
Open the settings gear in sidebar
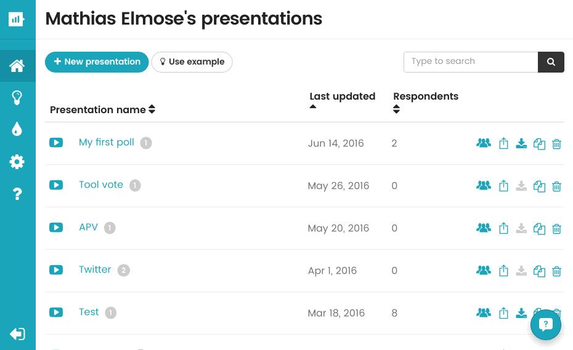tap(17, 161)
